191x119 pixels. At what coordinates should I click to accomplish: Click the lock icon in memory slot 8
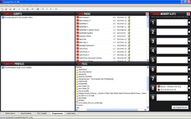(x=159, y=89)
